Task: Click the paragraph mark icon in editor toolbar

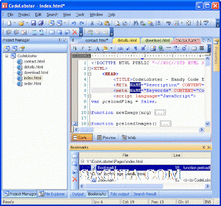Action: (135, 49)
